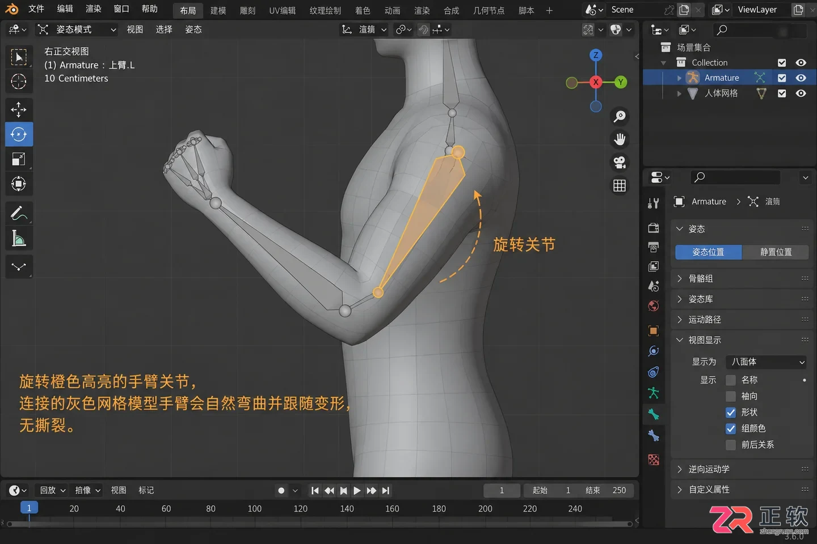Expand the 骨骼组 panel
The height and width of the screenshot is (544, 817).
point(742,279)
